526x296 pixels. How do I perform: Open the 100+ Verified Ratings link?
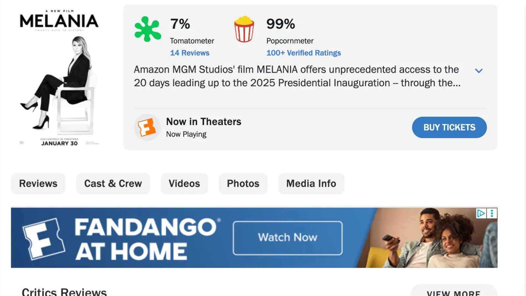pyautogui.click(x=303, y=53)
